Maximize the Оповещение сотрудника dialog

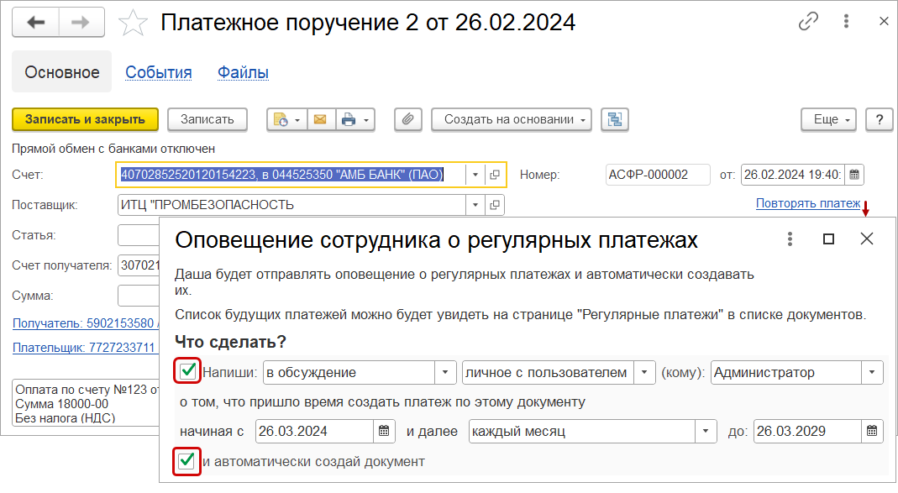(828, 239)
